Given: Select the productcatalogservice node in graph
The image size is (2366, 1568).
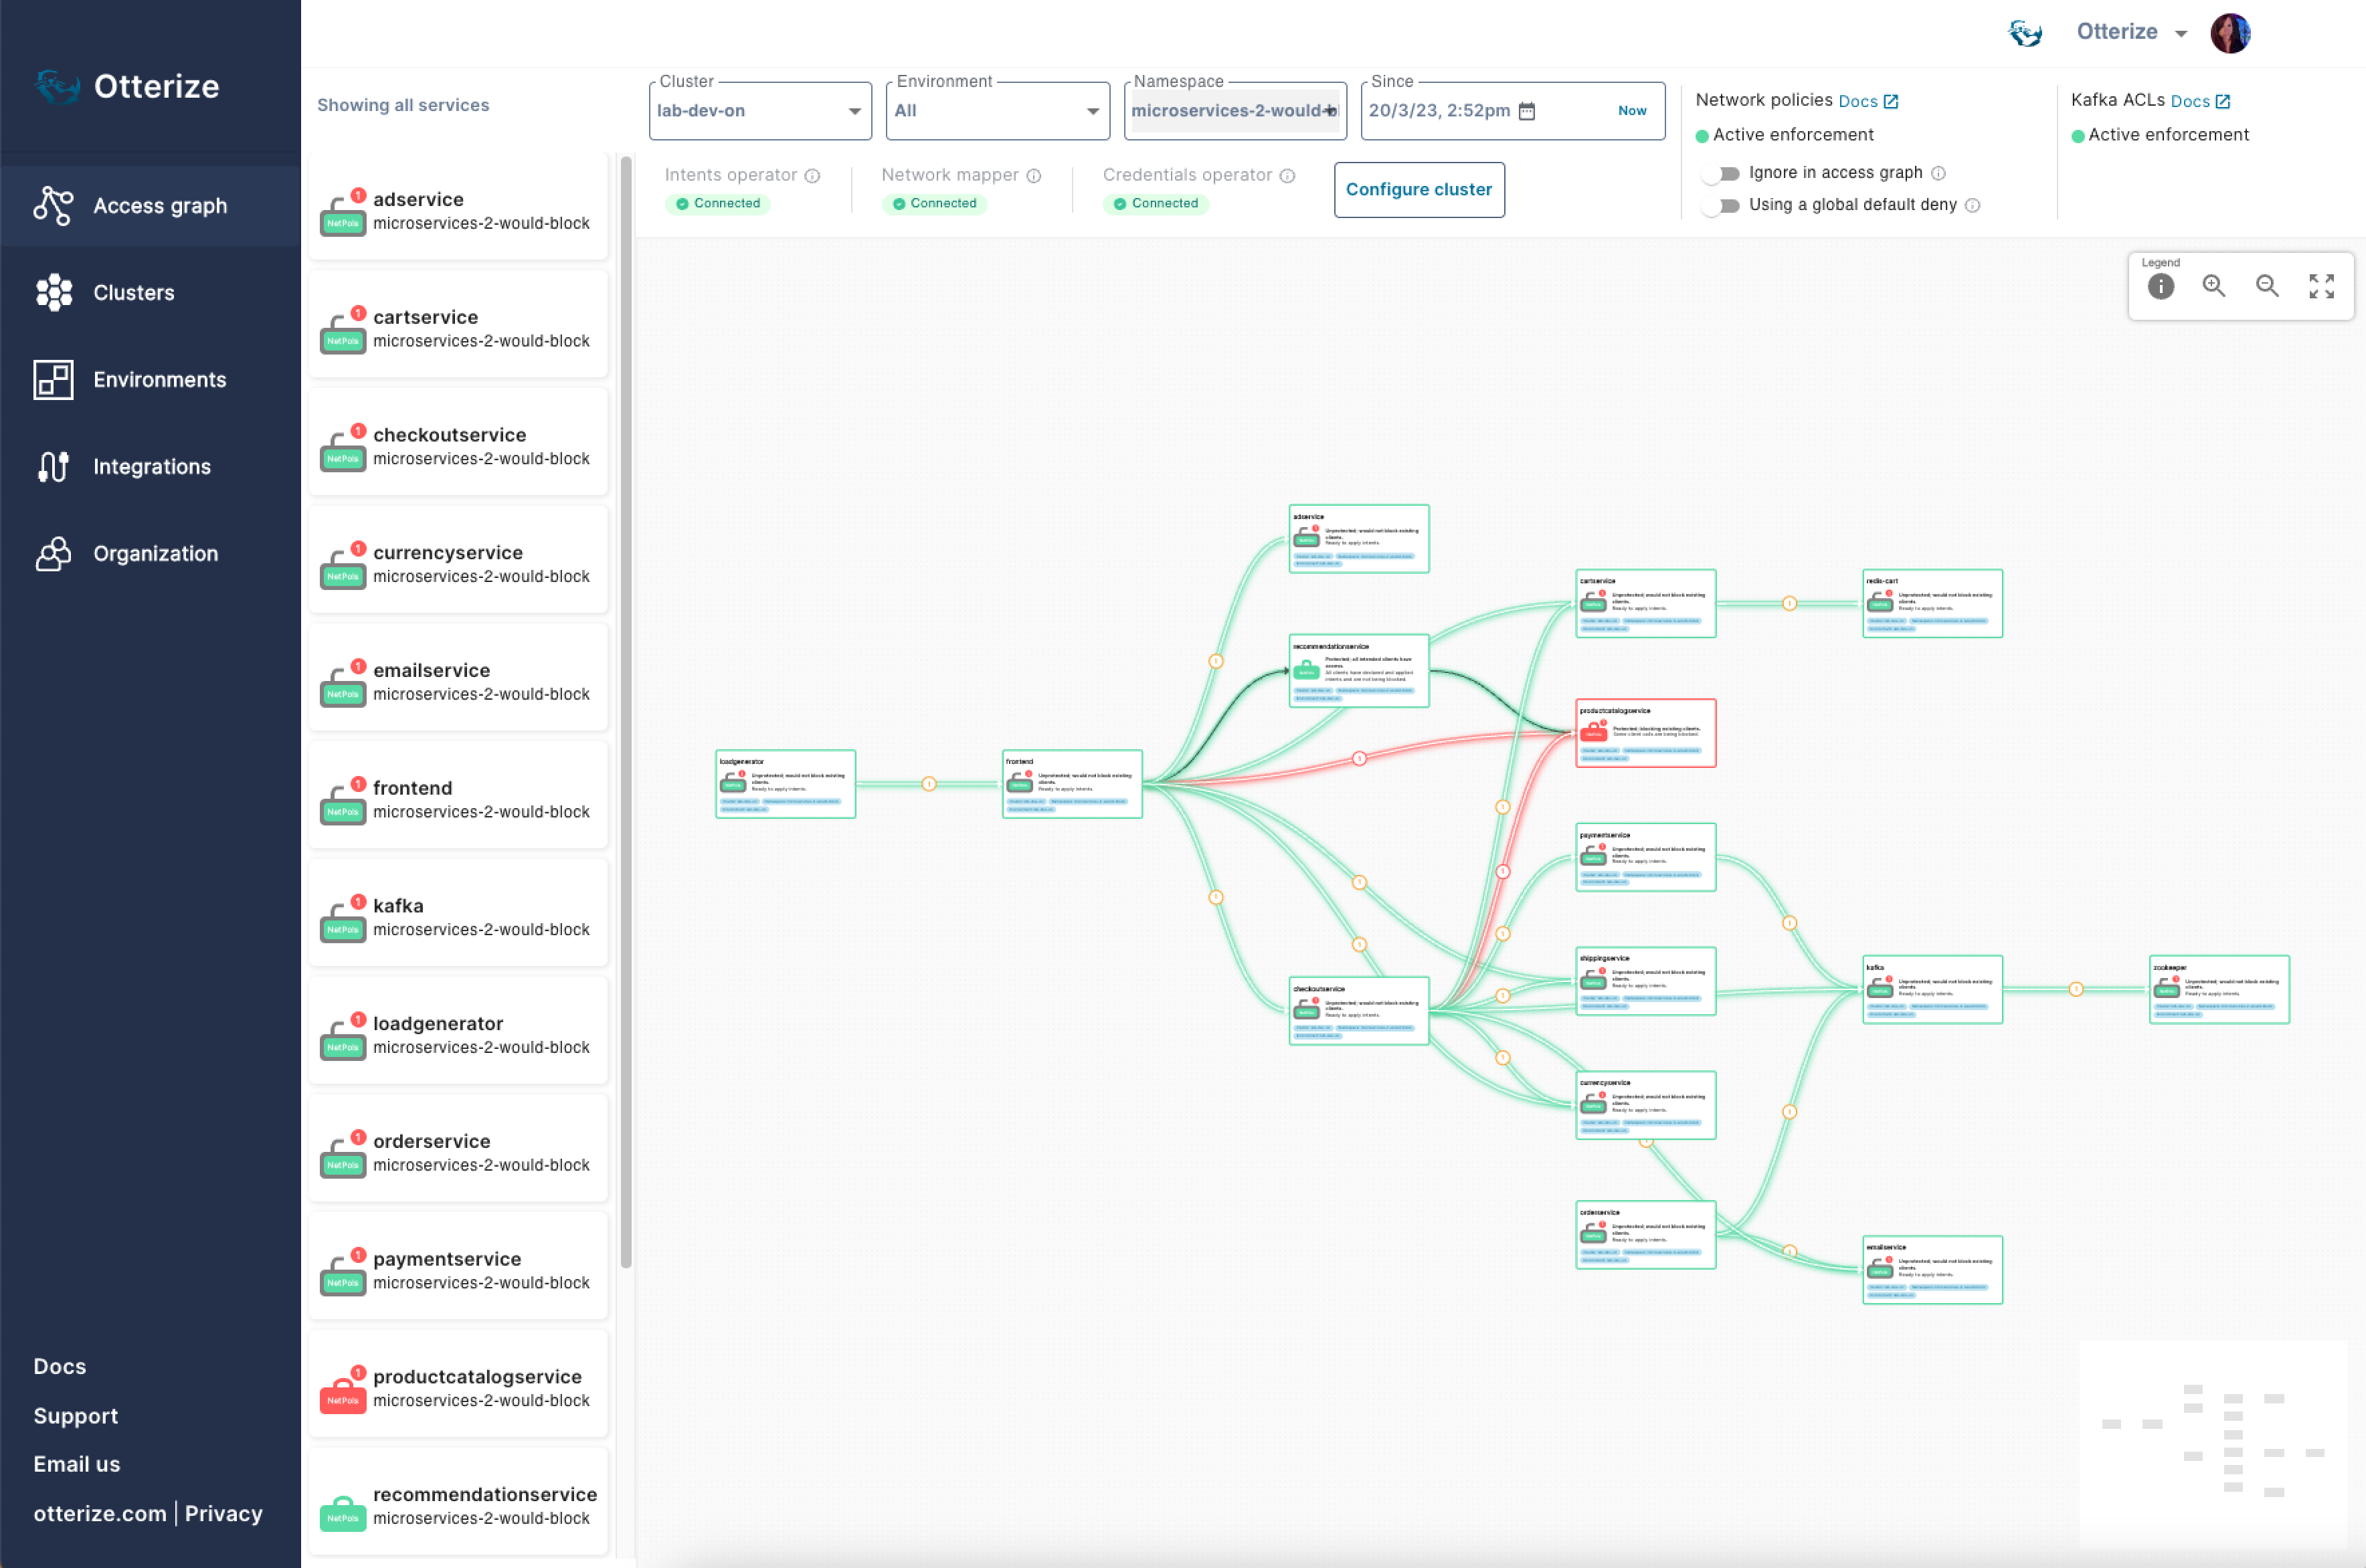Looking at the screenshot, I should [x=1646, y=733].
